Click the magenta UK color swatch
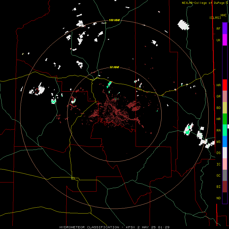The image size is (229, 229). point(225,40)
